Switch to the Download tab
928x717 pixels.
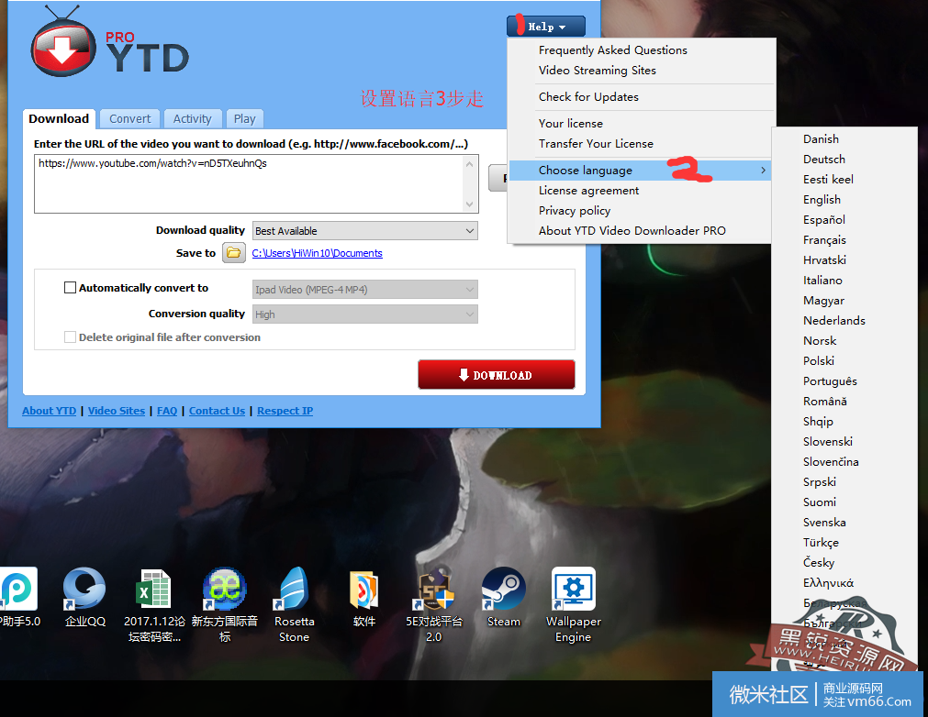click(59, 119)
